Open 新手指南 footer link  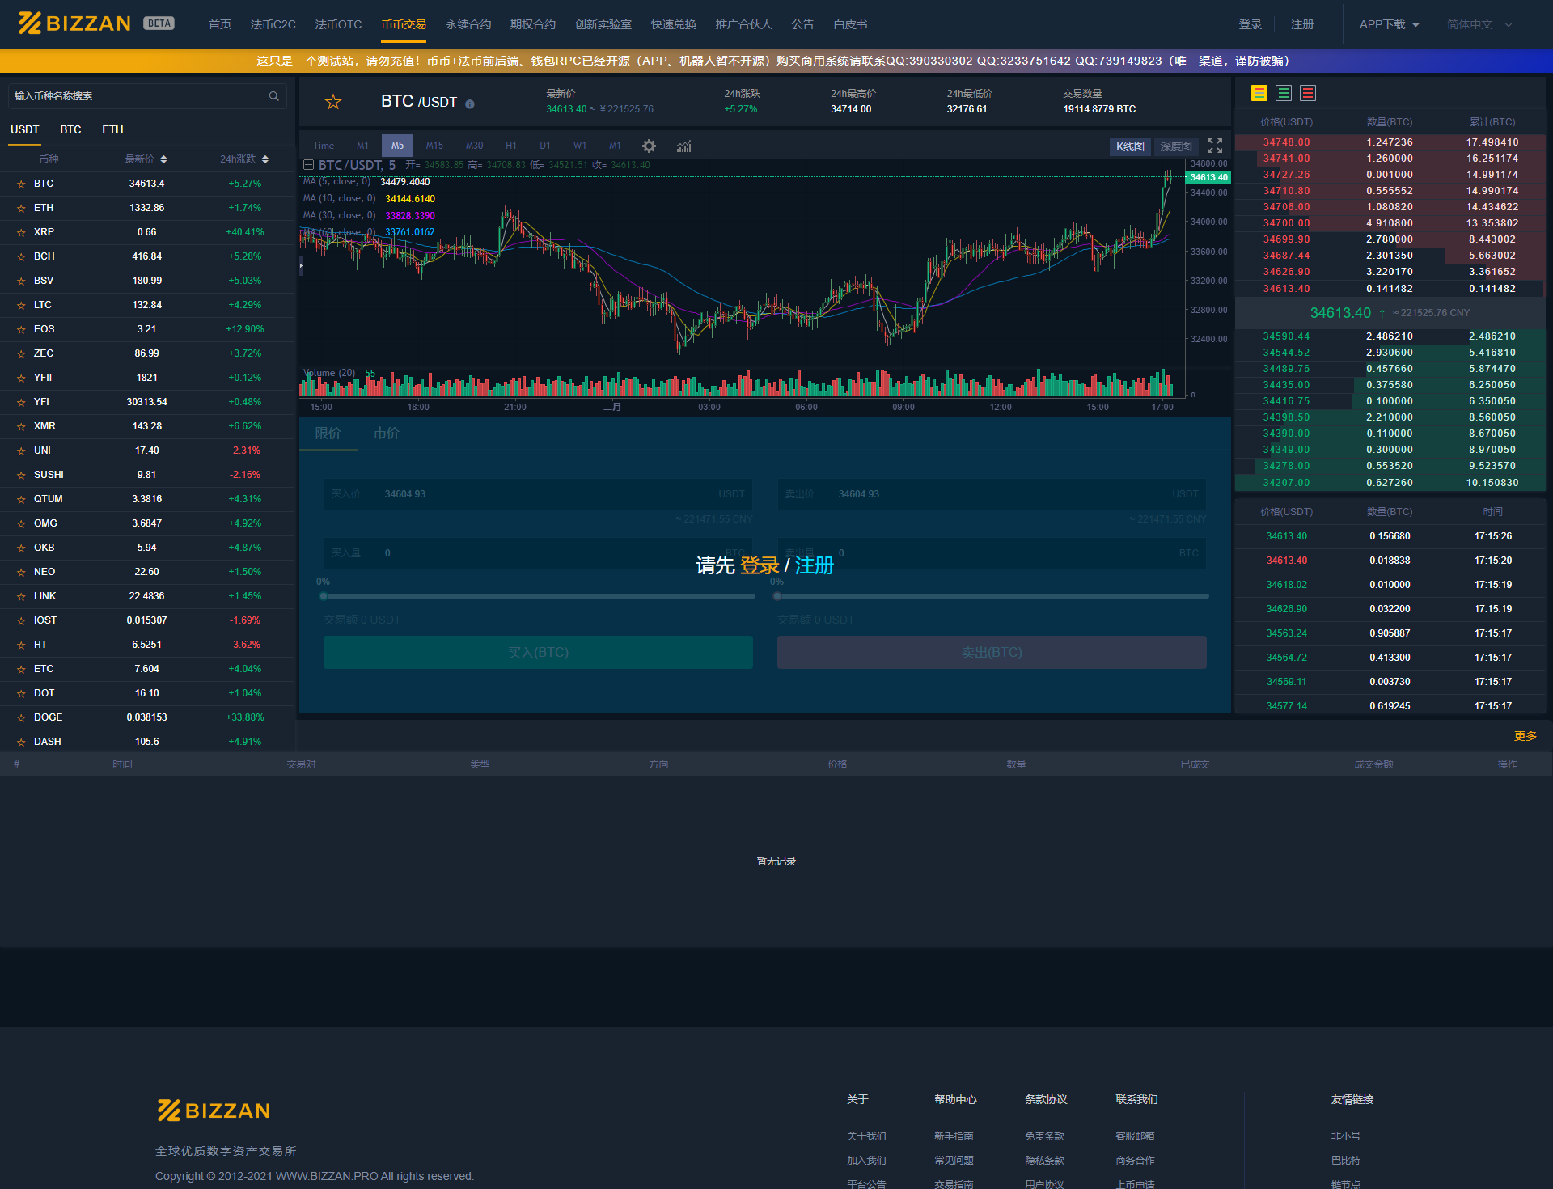pyautogui.click(x=953, y=1136)
